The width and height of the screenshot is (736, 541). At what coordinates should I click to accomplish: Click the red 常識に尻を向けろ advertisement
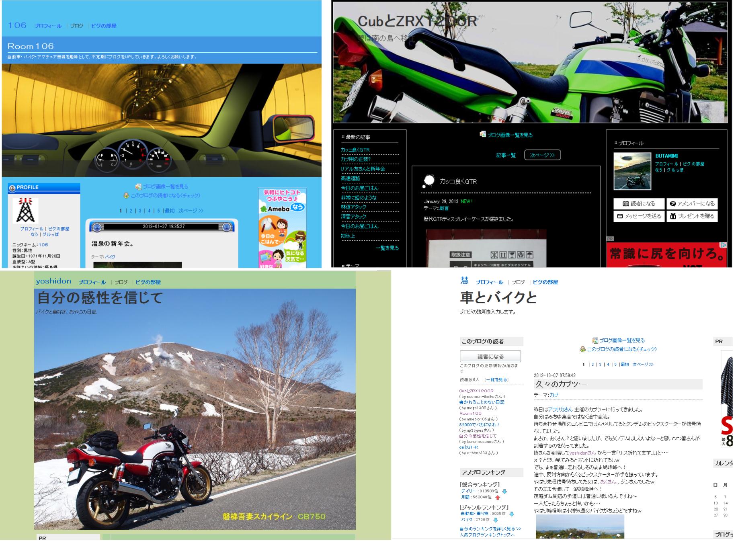click(x=667, y=254)
